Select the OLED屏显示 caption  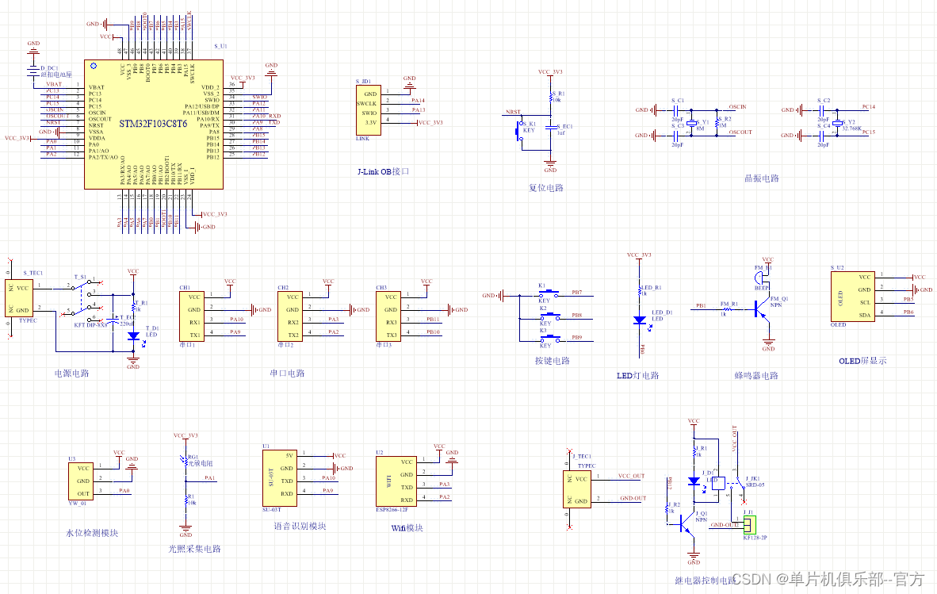tap(862, 361)
